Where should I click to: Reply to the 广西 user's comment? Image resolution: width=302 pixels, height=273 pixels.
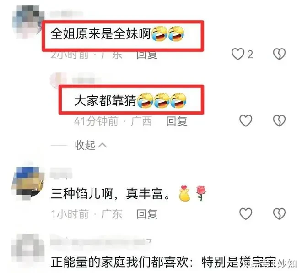pos(177,121)
